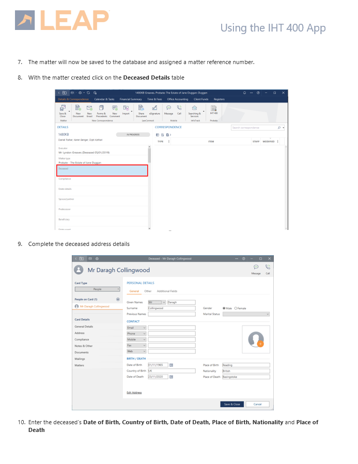Click the eSignature icon in the ribbon
This screenshot has height=464, width=358.
click(x=154, y=109)
